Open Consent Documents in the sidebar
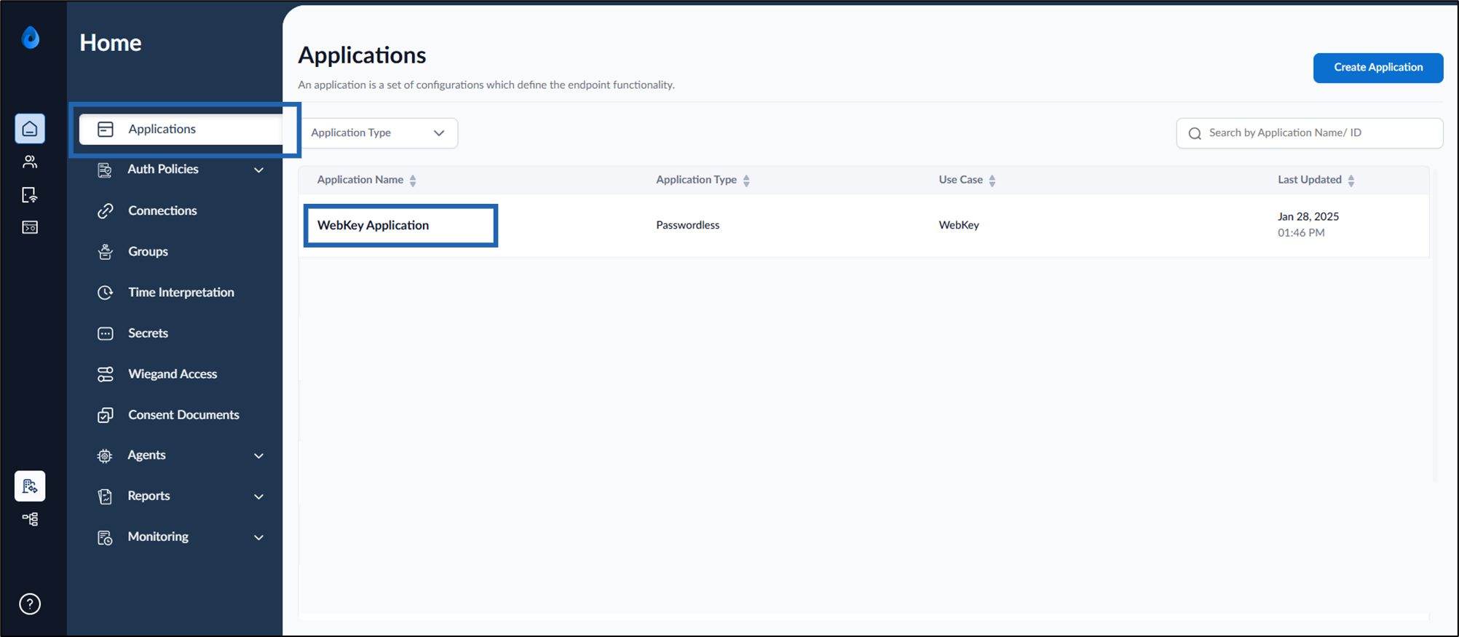 click(x=183, y=415)
